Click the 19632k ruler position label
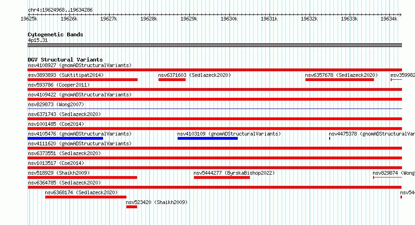Screen dimensions: 415x225 [309, 19]
